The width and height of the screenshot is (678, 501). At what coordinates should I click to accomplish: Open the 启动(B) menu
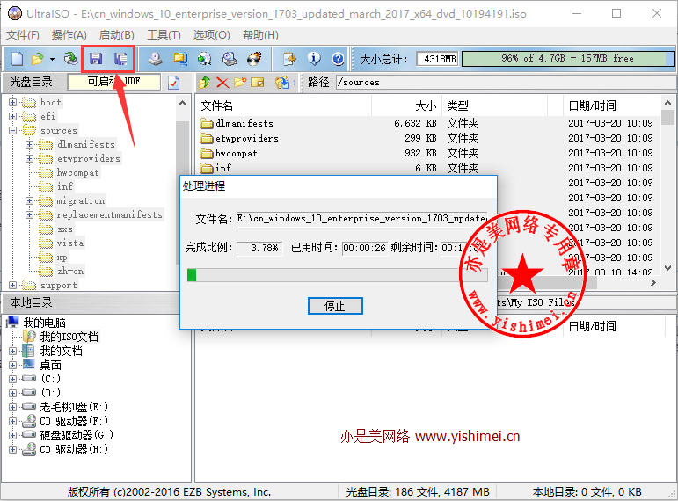117,35
